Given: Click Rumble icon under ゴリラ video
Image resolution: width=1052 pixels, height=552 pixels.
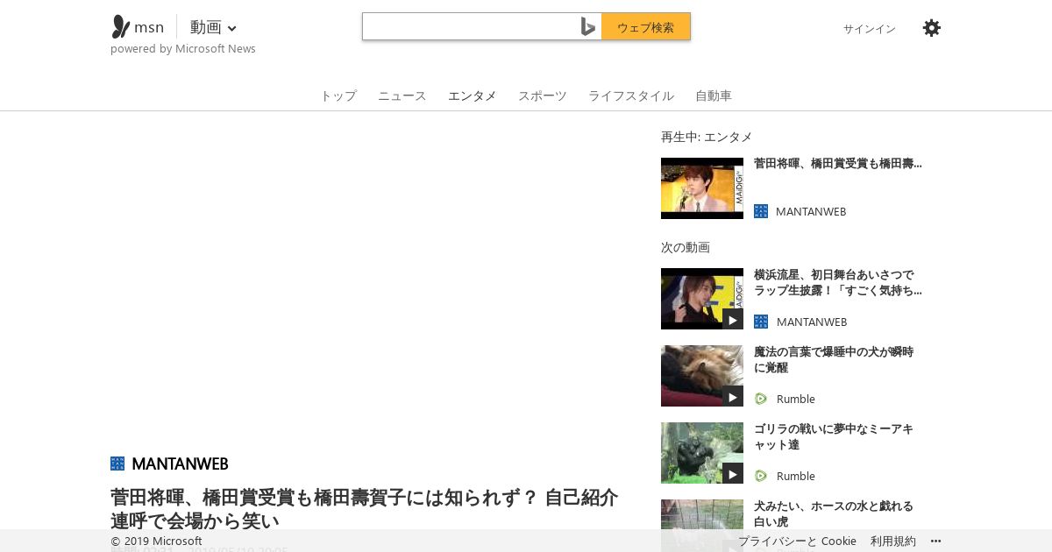Looking at the screenshot, I should [761, 476].
